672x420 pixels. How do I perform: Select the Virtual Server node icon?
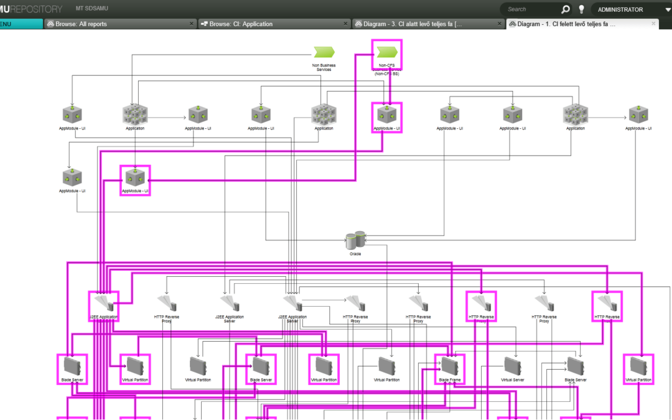pyautogui.click(x=511, y=367)
